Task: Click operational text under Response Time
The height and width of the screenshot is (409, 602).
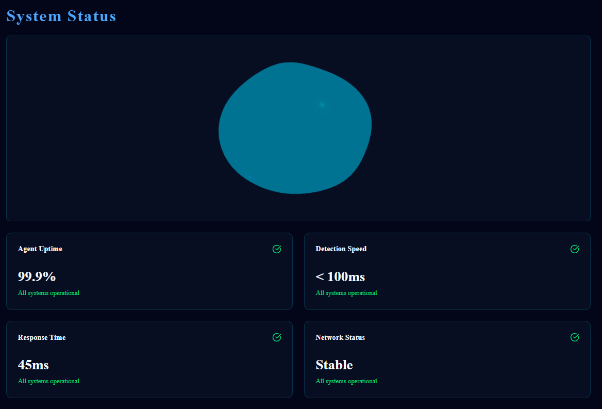Action: click(48, 381)
